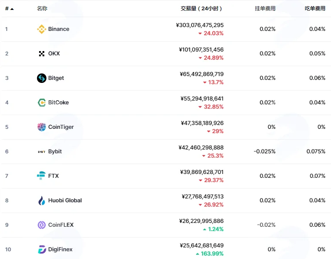Click the Binance exchange logo icon

(x=42, y=29)
